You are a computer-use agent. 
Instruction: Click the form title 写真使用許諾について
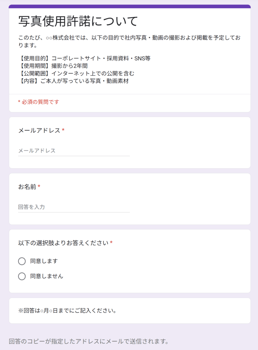click(x=78, y=21)
